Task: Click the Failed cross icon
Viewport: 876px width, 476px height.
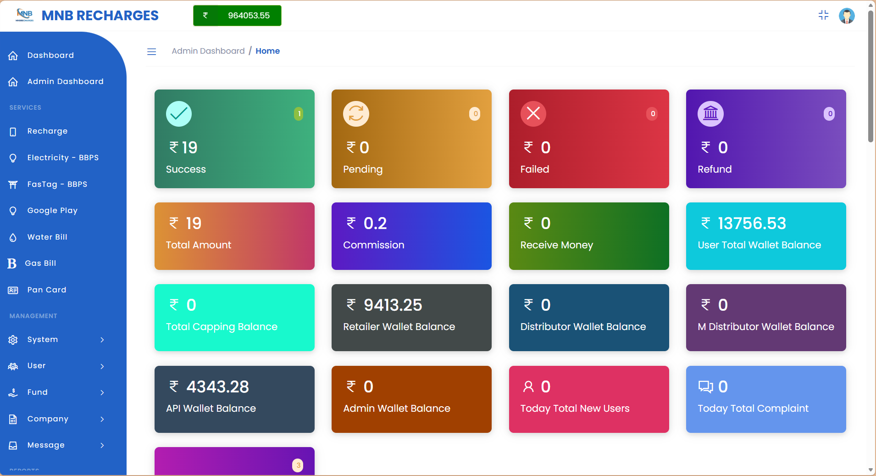Action: 533,113
